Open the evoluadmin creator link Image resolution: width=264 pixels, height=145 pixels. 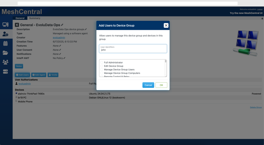59,37
